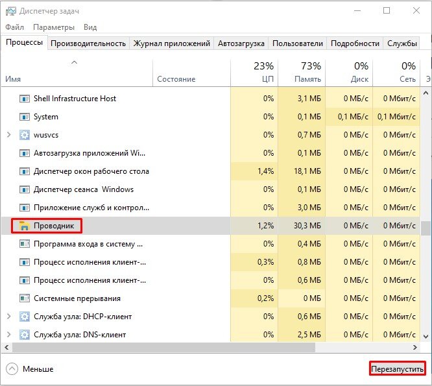
Task: Click the vertical scrollbar up arrow
Action: 426,93
